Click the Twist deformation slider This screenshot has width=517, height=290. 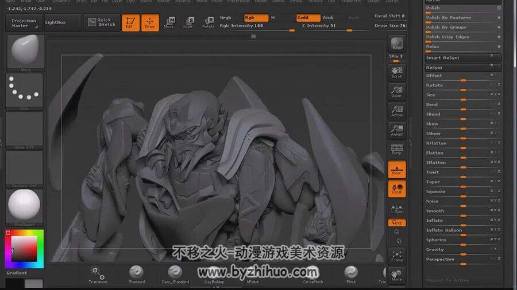click(463, 173)
